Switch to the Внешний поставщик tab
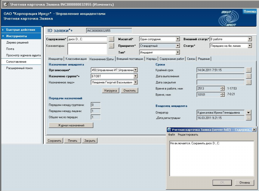The height and width of the screenshot is (191, 259). click(130, 59)
